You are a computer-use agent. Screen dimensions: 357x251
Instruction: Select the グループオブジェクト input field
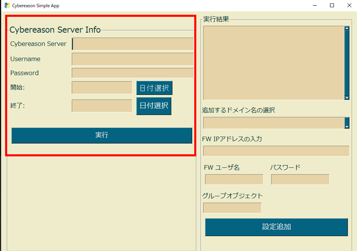232,208
